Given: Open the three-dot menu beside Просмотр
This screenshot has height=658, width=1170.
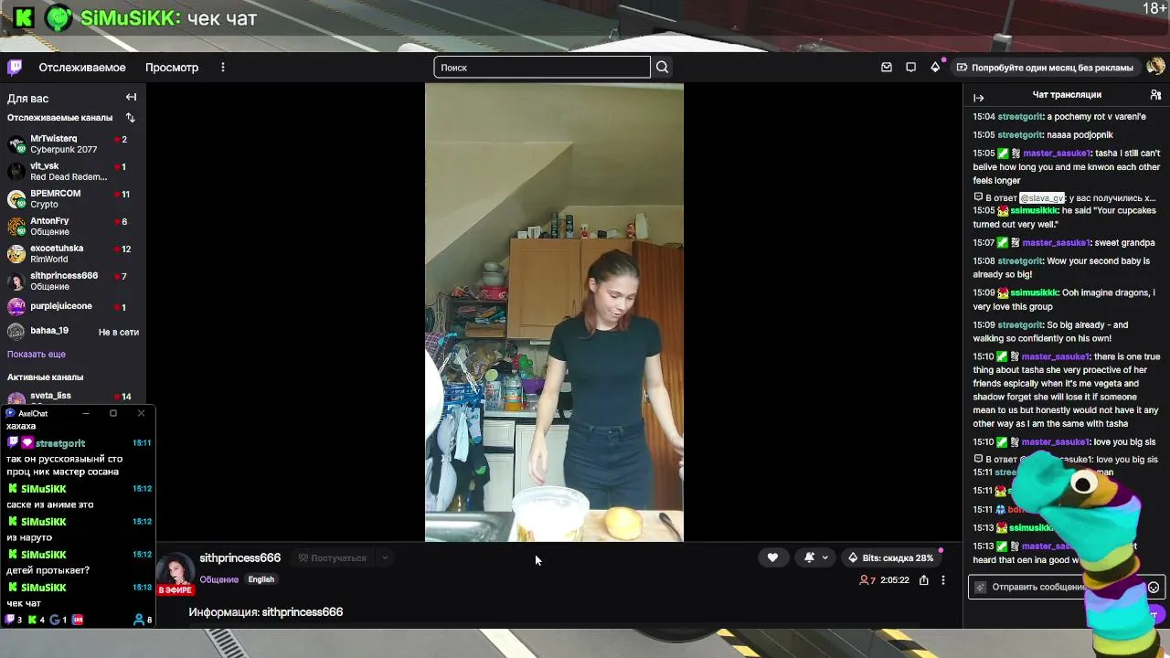Looking at the screenshot, I should [x=222, y=68].
